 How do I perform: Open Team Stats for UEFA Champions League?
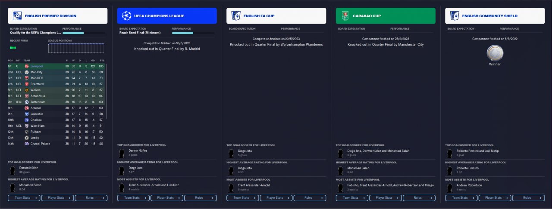(133, 198)
